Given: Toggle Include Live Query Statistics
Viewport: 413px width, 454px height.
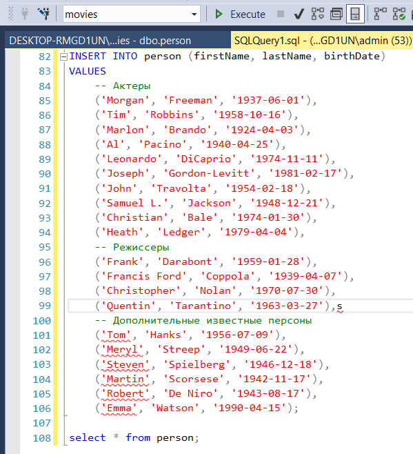Looking at the screenshot, I should (399, 14).
